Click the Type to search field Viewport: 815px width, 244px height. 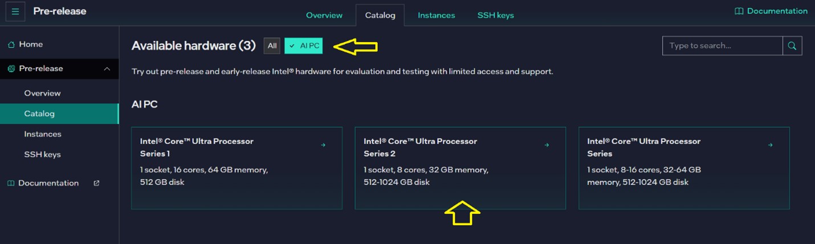pos(722,46)
